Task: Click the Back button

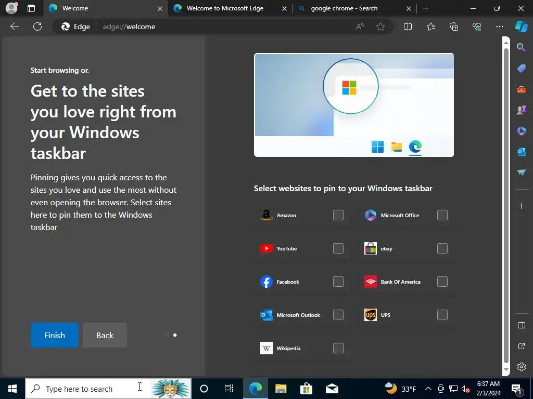Action: click(105, 335)
